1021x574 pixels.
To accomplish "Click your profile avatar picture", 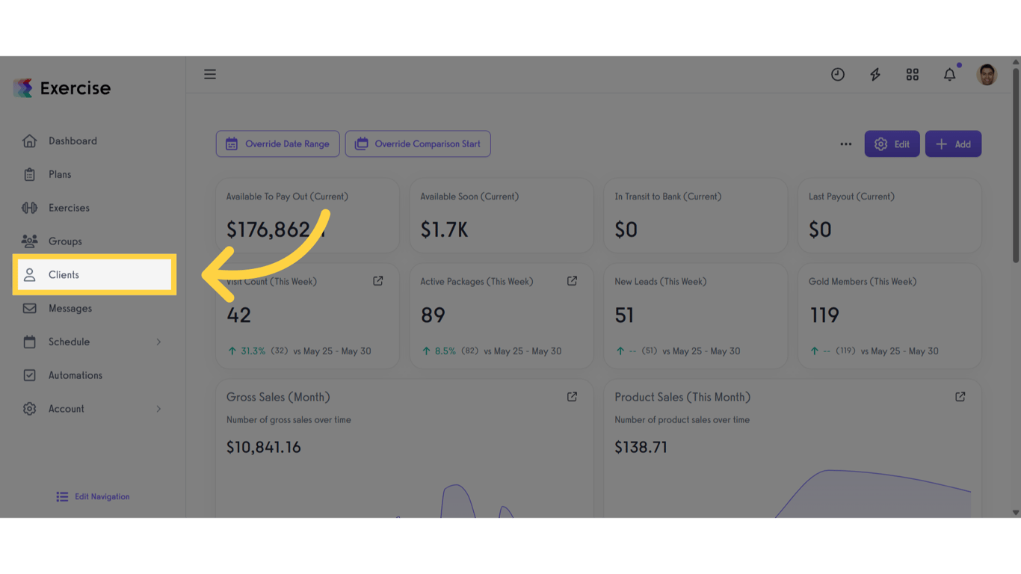I will 987,74.
